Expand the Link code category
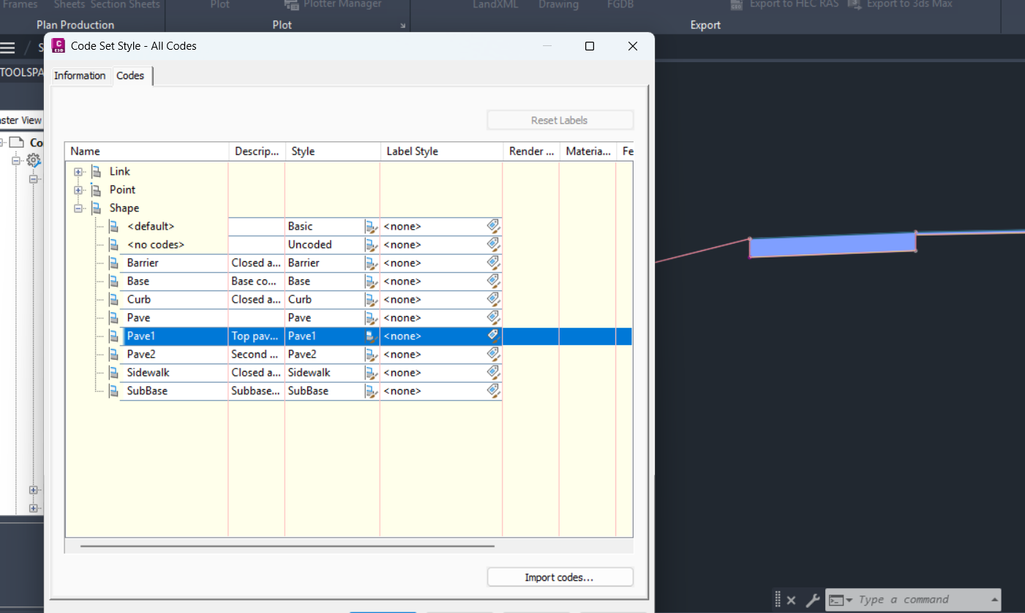Viewport: 1025px width, 613px height. click(x=78, y=171)
